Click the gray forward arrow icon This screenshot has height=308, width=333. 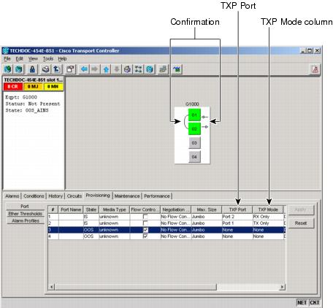tap(95, 69)
